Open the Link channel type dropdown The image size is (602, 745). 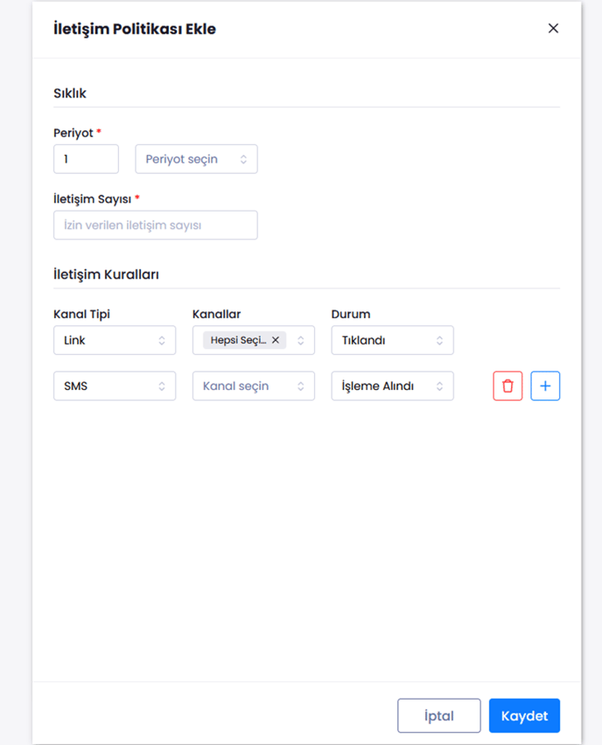(x=115, y=340)
